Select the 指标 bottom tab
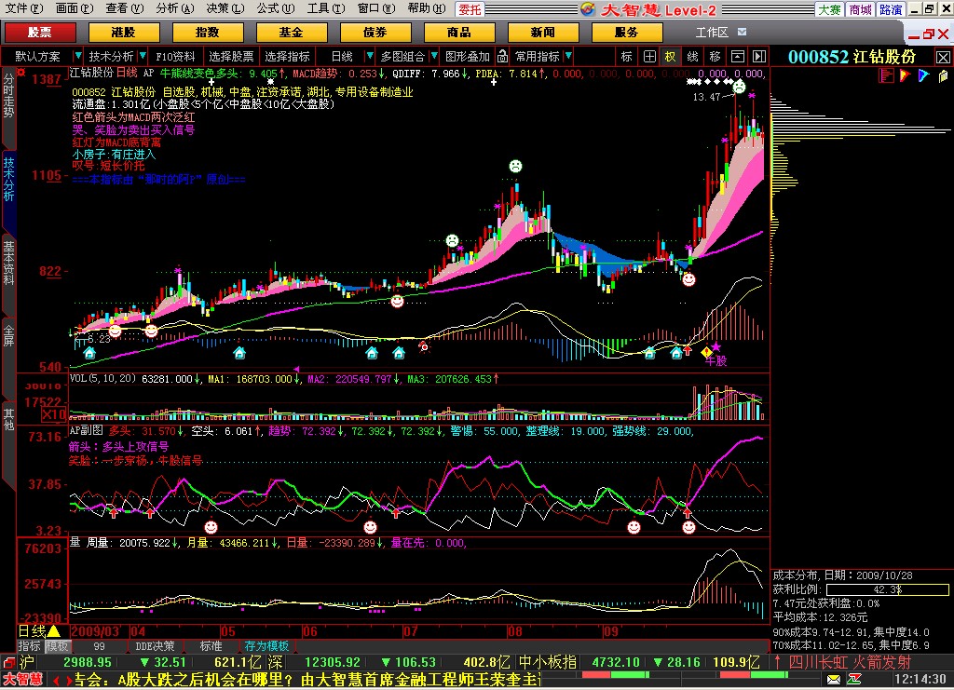Image resolution: width=954 pixels, height=690 pixels. pyautogui.click(x=29, y=645)
